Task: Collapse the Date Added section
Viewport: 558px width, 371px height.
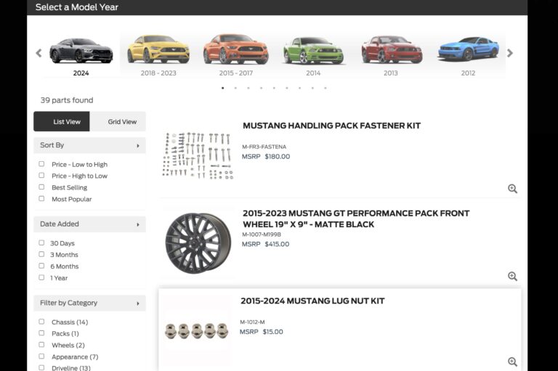Action: click(89, 224)
